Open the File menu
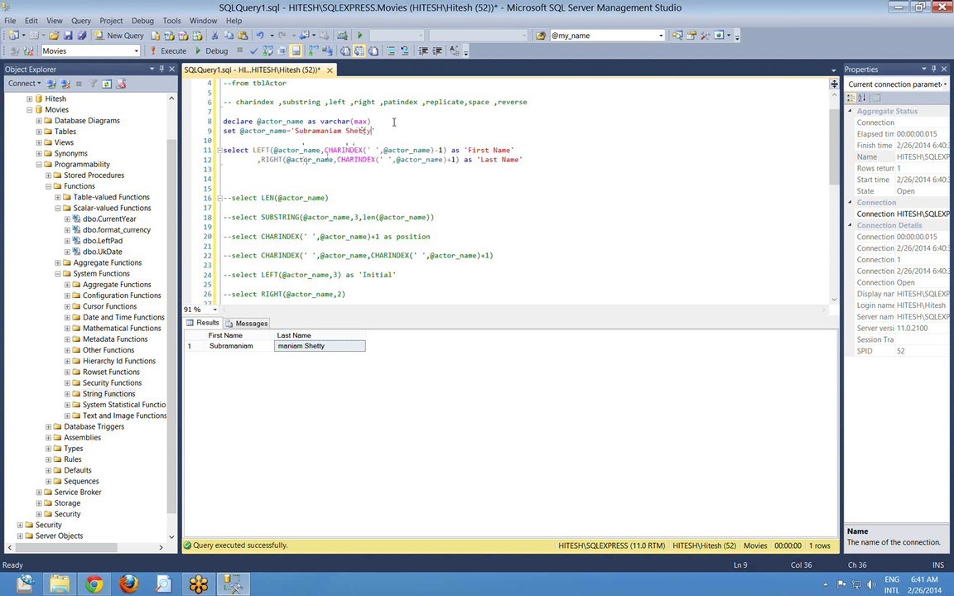The height and width of the screenshot is (596, 954). coord(10,21)
